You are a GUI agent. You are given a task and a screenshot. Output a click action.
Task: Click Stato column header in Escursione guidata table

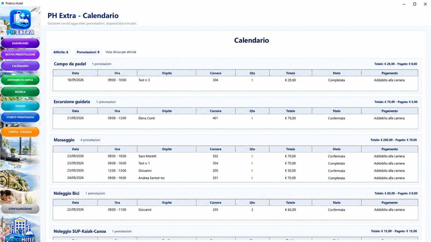pos(336,111)
